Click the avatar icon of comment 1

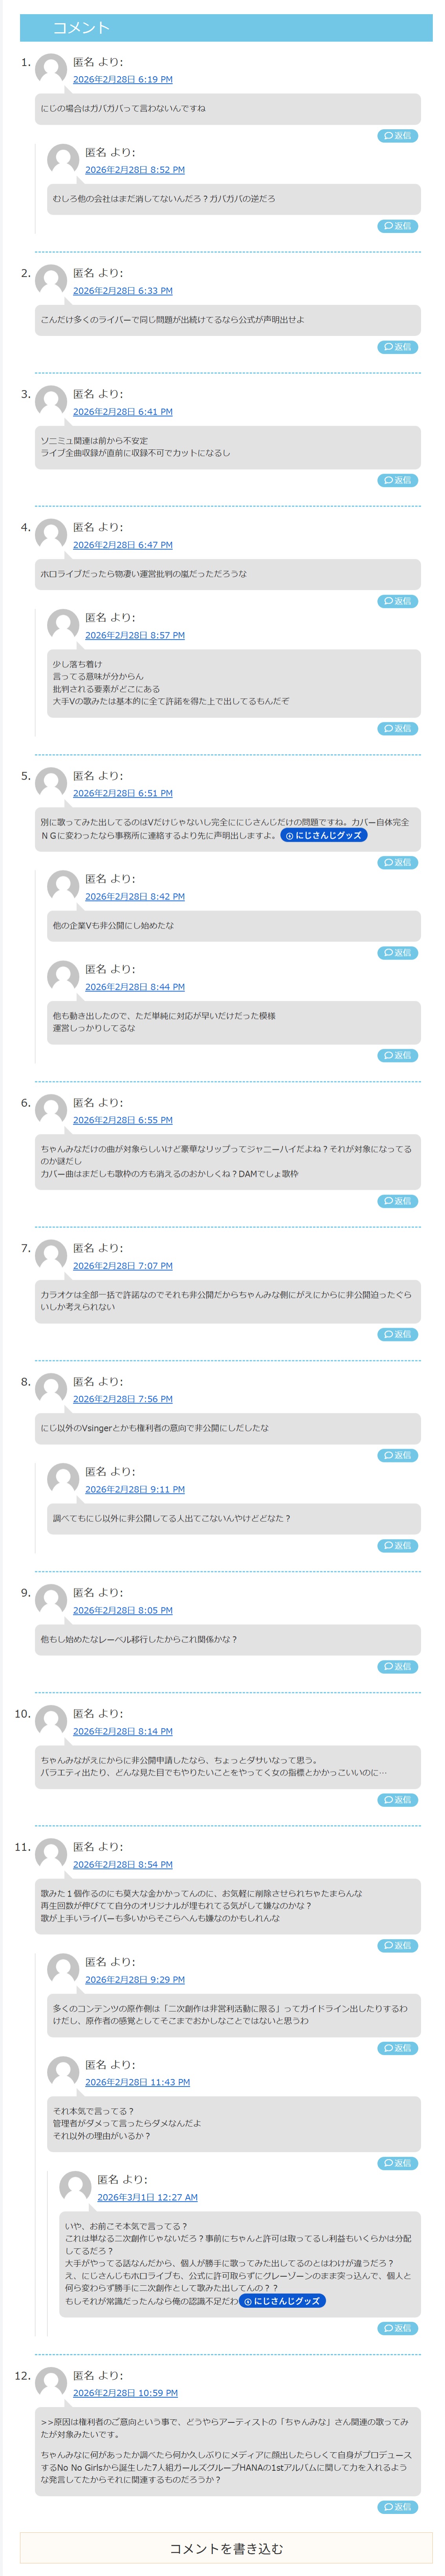click(51, 70)
